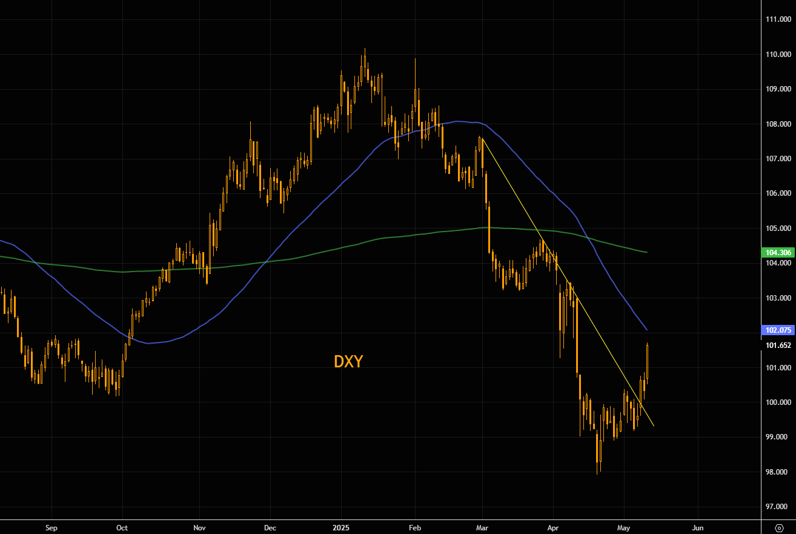Click the 101.652 current price label
Image resolution: width=796 pixels, height=534 pixels.
click(x=778, y=345)
